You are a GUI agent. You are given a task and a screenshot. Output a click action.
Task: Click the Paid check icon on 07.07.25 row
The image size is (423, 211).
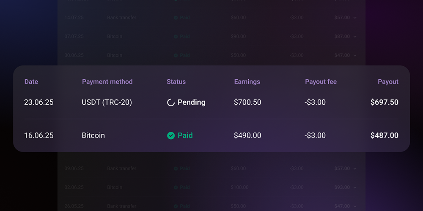pyautogui.click(x=176, y=36)
